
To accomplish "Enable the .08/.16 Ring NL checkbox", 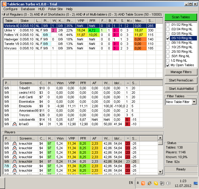I will pos(168,43).
